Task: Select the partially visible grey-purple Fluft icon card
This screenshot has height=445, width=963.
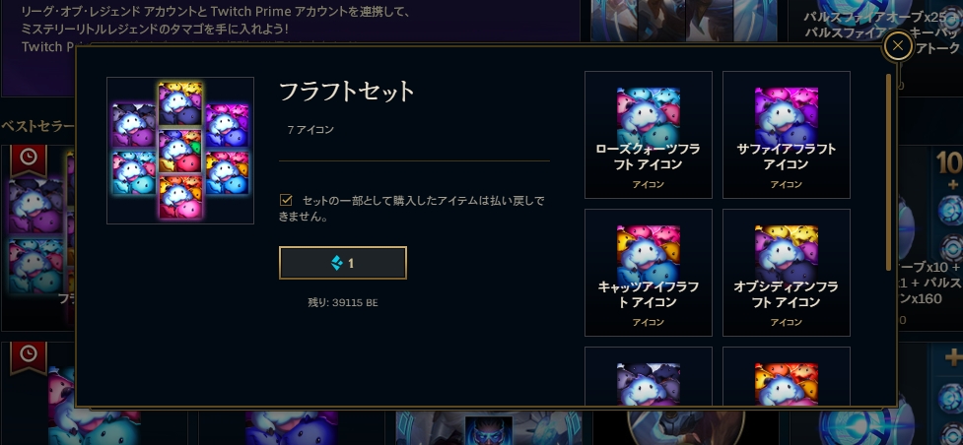Action: pos(648,376)
